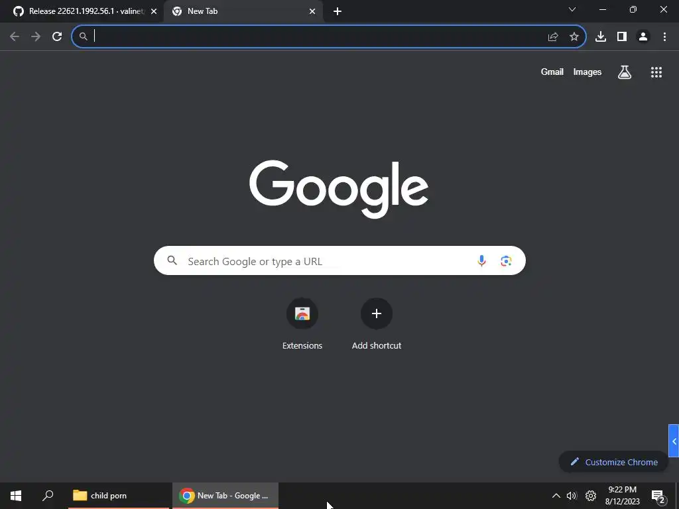This screenshot has width=679, height=509.
Task: Focus the Search Google or type a URL box
Action: click(339, 260)
